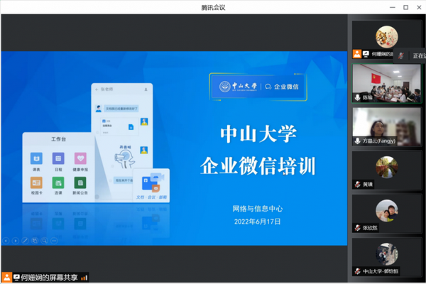The height and width of the screenshot is (284, 426).
Task: Click muted microphone icon next to 黄瑛
Action: tap(357, 184)
